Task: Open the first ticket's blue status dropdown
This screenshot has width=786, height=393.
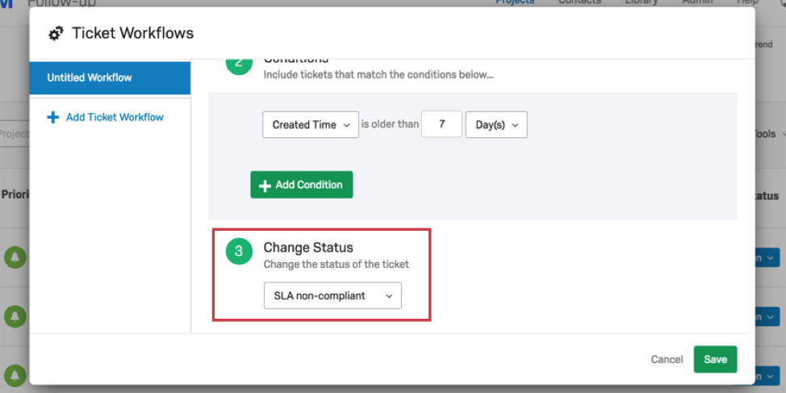Action: click(x=770, y=257)
